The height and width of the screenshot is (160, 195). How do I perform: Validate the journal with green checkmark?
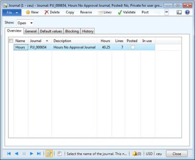[x=127, y=13]
